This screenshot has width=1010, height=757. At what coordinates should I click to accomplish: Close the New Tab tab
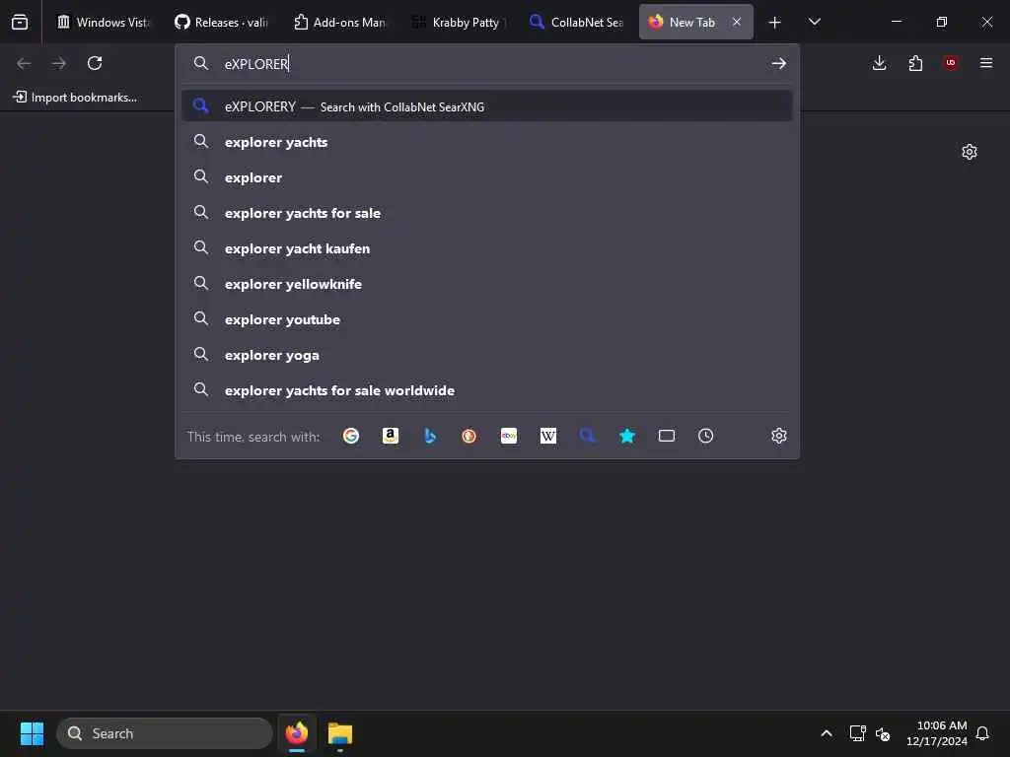(x=737, y=22)
